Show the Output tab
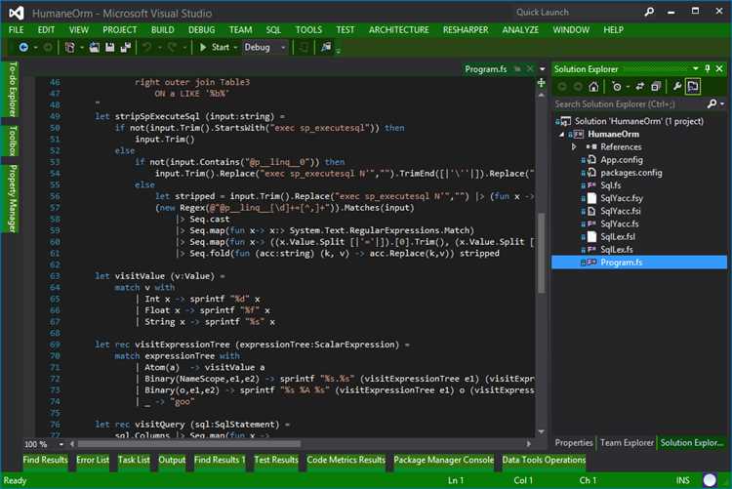 tap(172, 460)
